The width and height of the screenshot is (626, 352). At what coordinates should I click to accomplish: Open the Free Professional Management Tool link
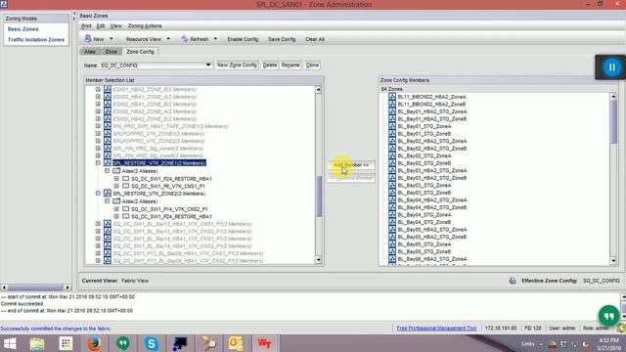coord(437,329)
